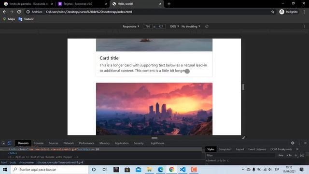The width and height of the screenshot is (309, 174).
Task: Select the div.container breadcrumb
Action: (27, 162)
